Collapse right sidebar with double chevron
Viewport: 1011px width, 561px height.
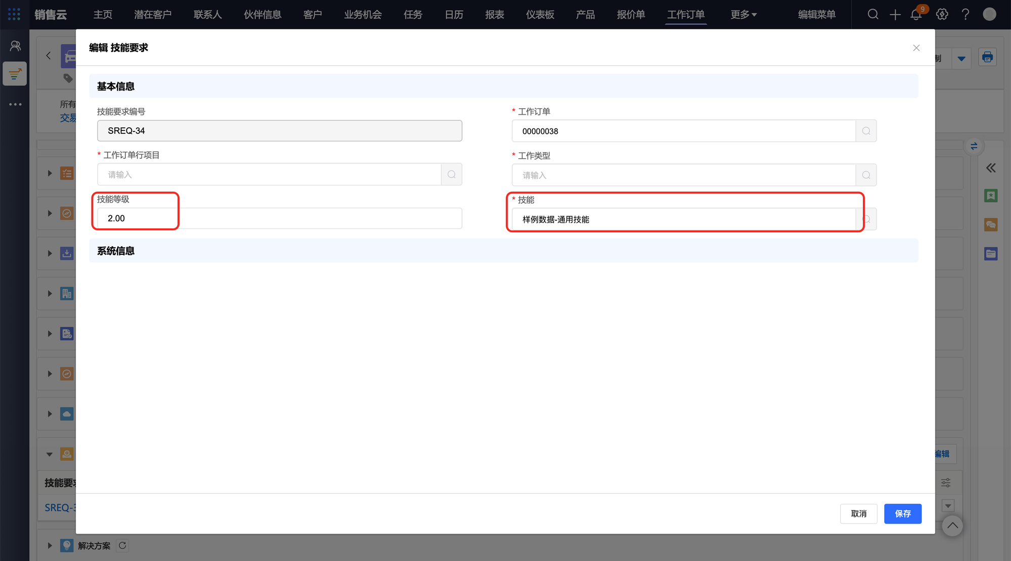point(991,168)
